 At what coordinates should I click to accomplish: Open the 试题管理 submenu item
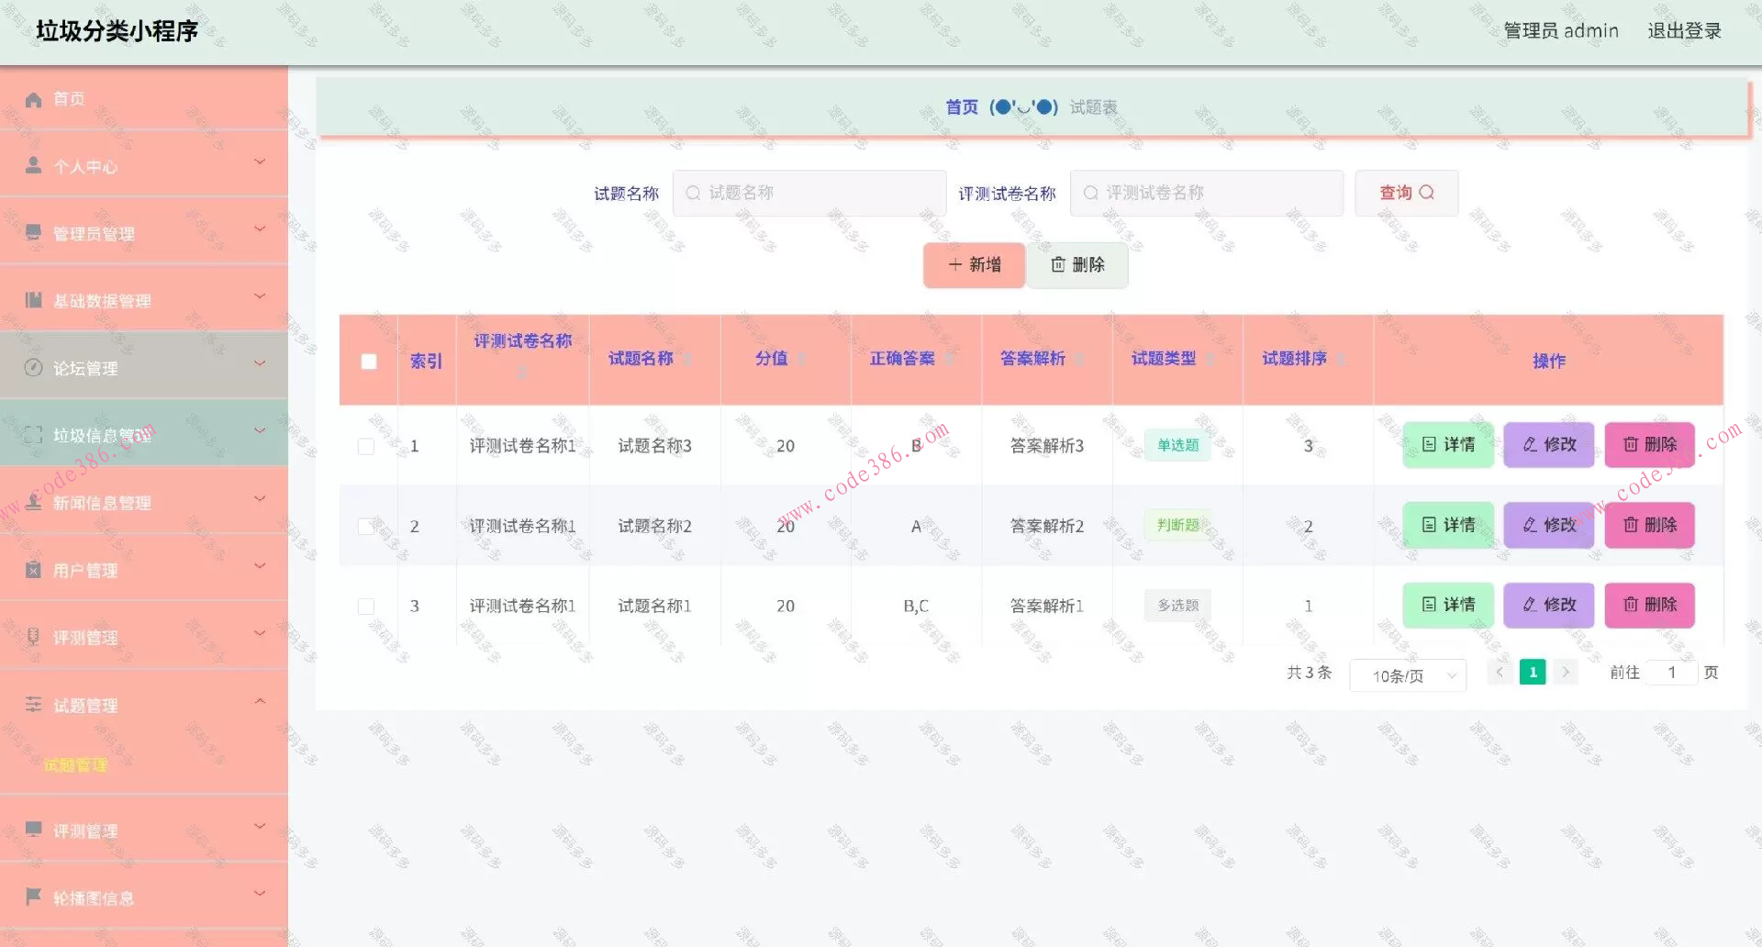[75, 765]
